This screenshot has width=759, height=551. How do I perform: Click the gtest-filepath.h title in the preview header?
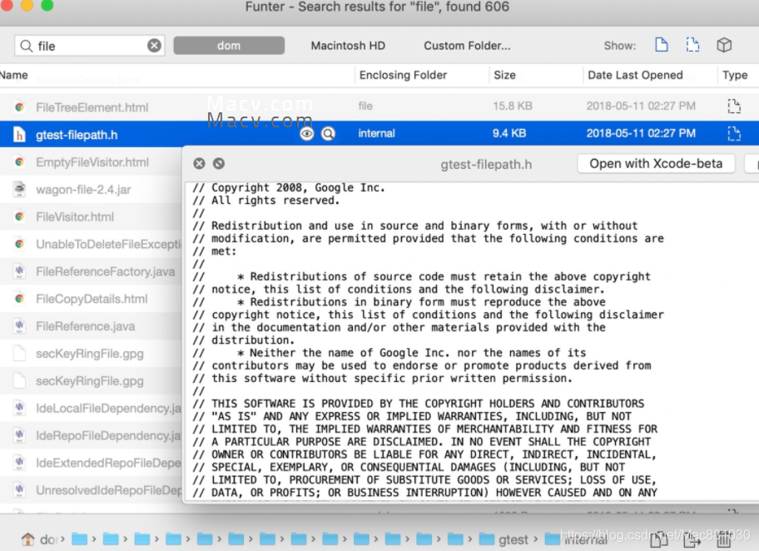(x=486, y=165)
